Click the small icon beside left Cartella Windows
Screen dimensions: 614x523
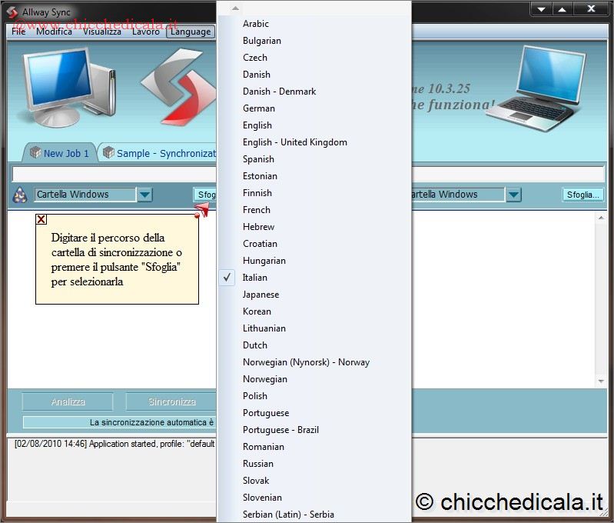(21, 195)
